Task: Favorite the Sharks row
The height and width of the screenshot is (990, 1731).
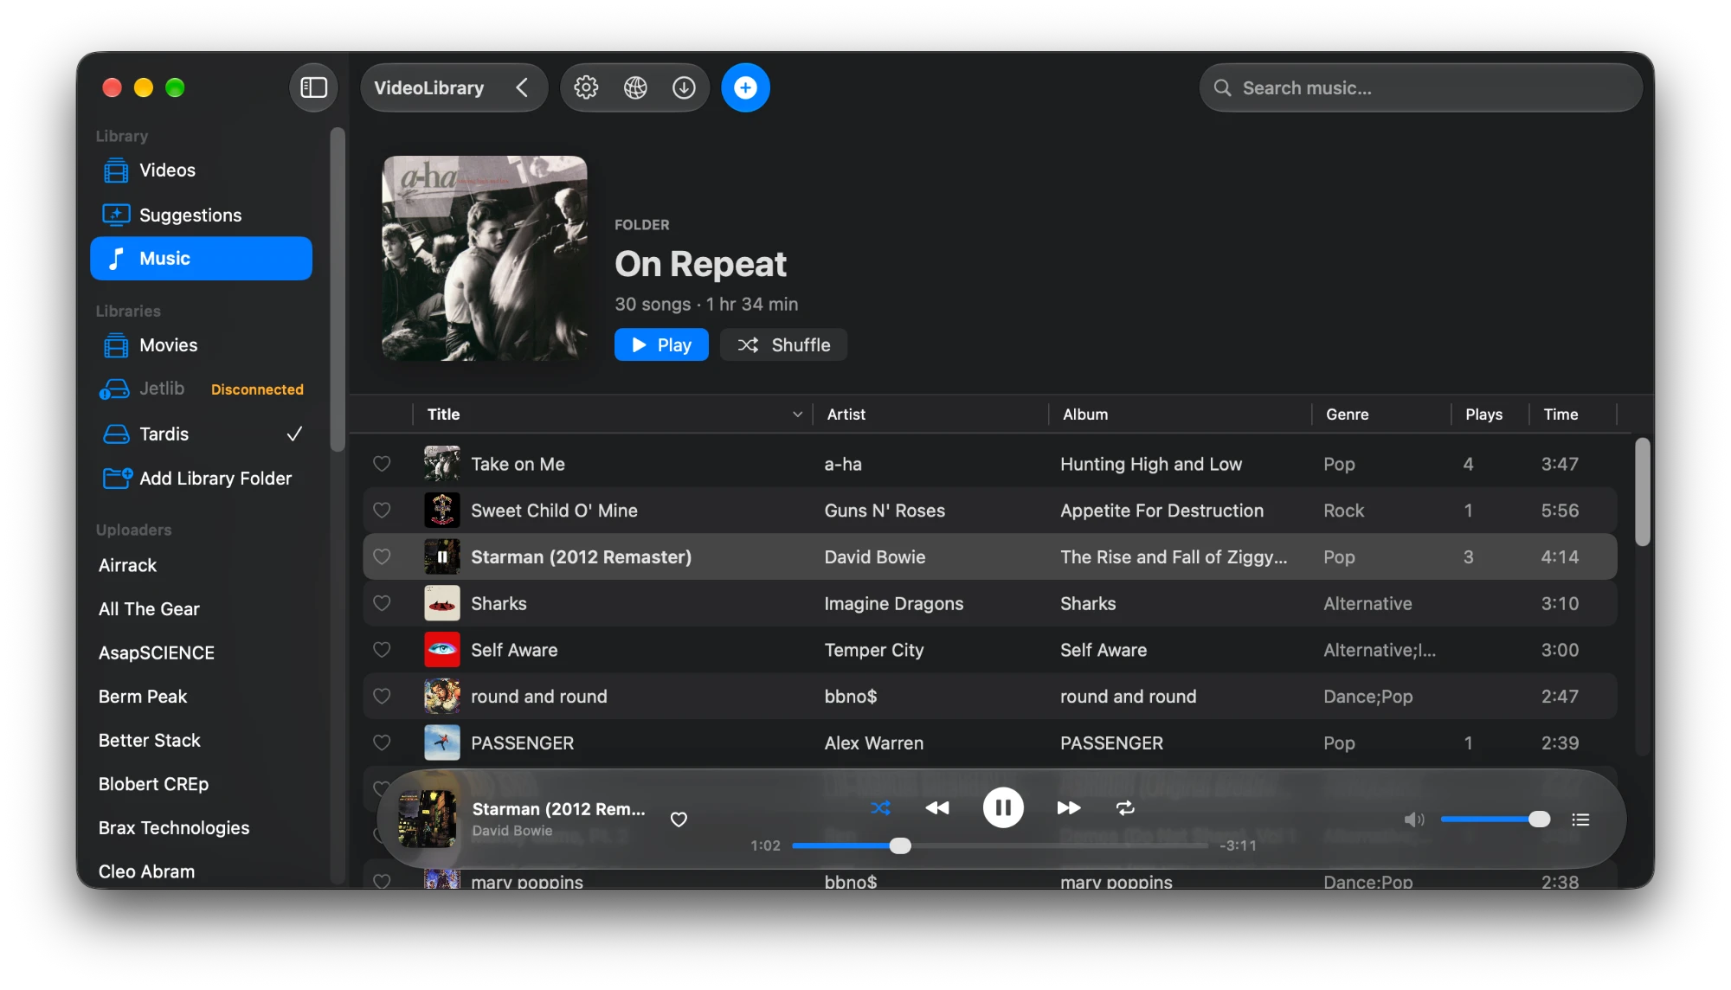Action: [382, 603]
